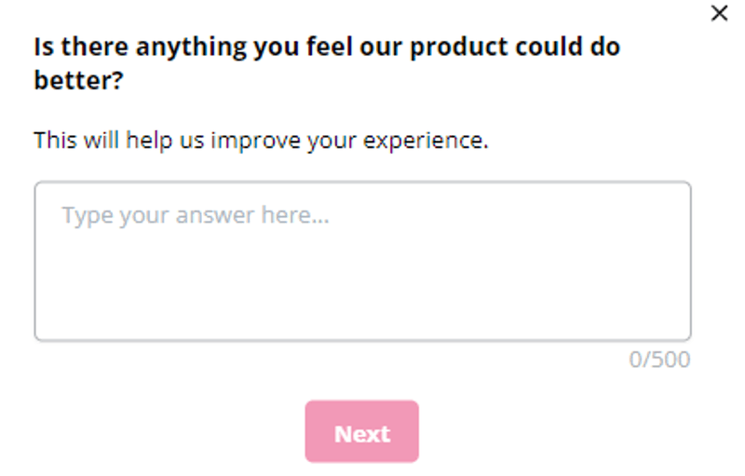This screenshot has width=745, height=476.
Task: Click inside the empty feedback box
Action: [362, 270]
